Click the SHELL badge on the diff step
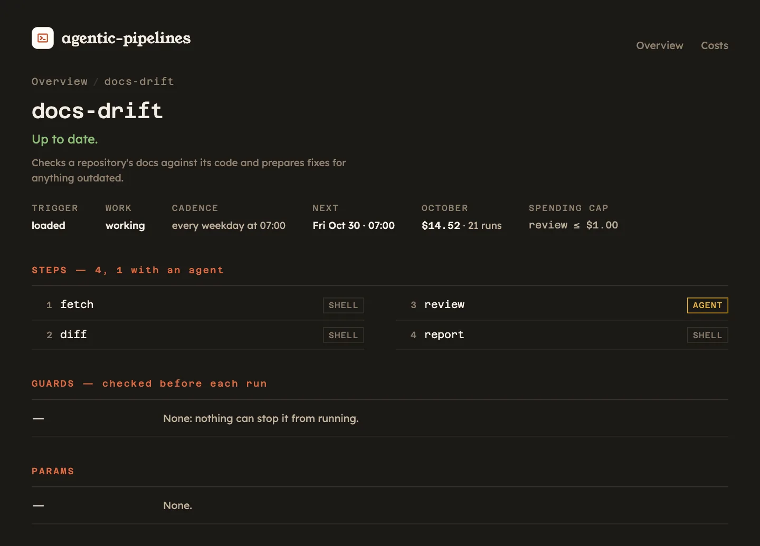 [344, 335]
